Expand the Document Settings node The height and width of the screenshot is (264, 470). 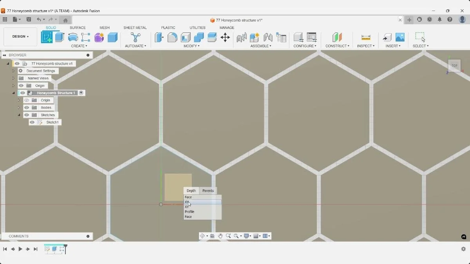tap(13, 71)
